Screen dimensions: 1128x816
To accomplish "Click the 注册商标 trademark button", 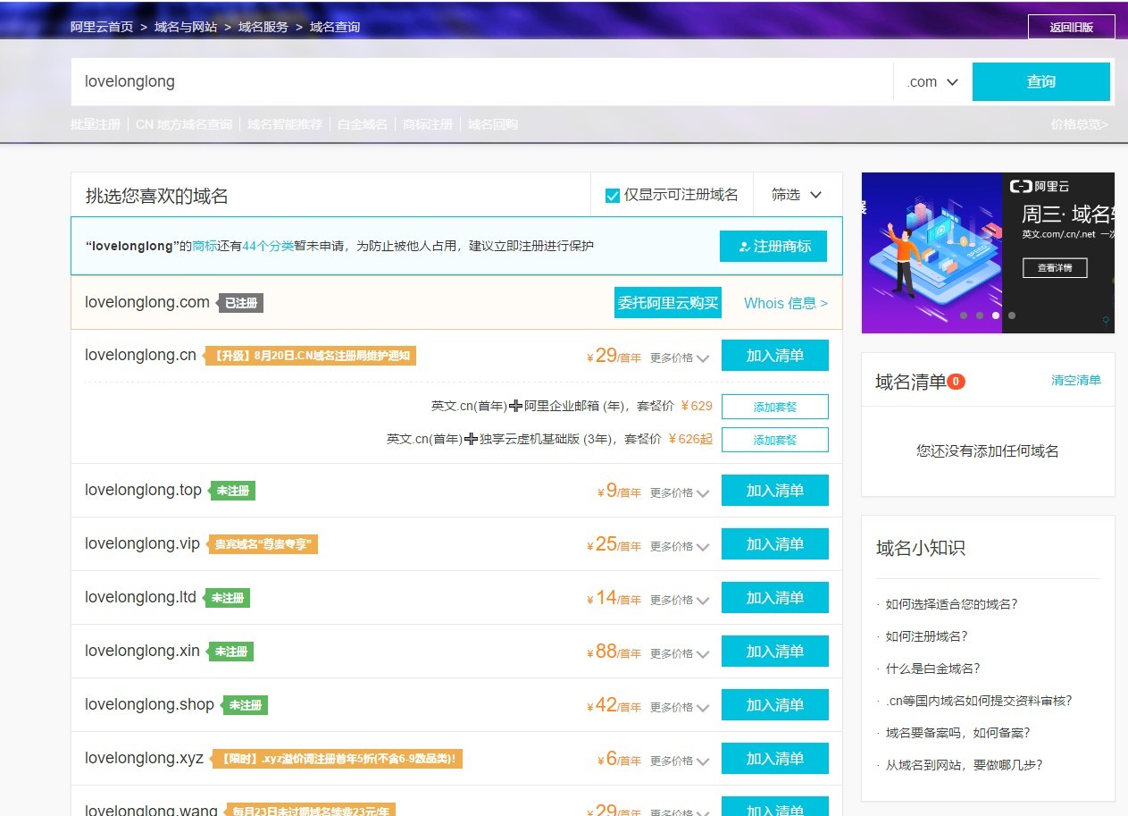I will [x=773, y=246].
